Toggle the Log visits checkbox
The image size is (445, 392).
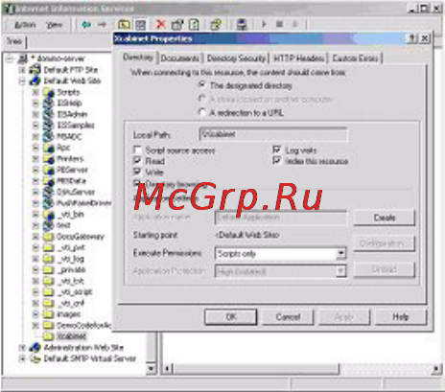[x=277, y=150]
